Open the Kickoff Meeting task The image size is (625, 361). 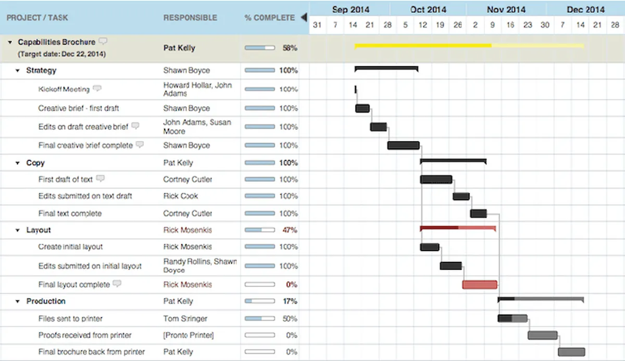click(64, 89)
